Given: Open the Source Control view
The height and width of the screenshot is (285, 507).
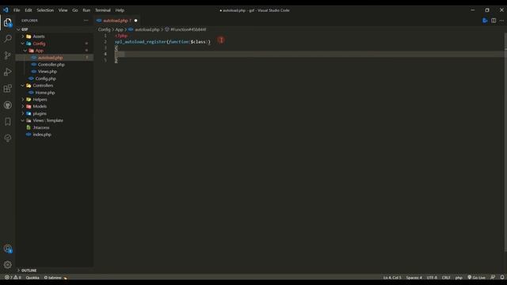Looking at the screenshot, I should (x=8, y=55).
